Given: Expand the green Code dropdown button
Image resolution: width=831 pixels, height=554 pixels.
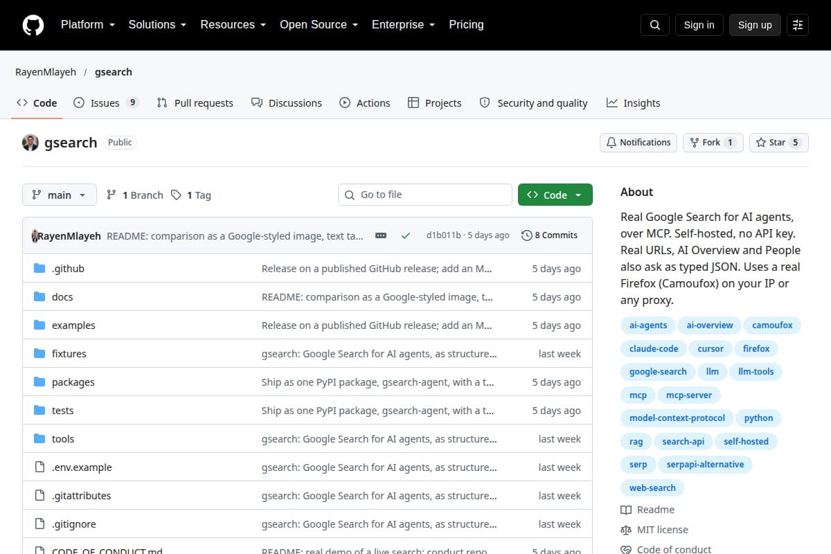Looking at the screenshot, I should [x=555, y=195].
